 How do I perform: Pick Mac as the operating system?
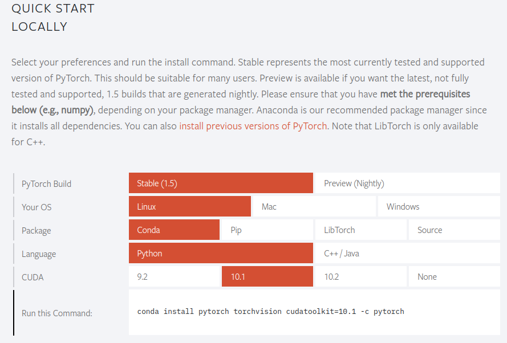coord(313,207)
